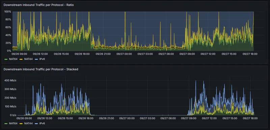Click 09/27 15:00 tick in Stacked panel
This screenshot has width=270, height=130.
[x=230, y=118]
